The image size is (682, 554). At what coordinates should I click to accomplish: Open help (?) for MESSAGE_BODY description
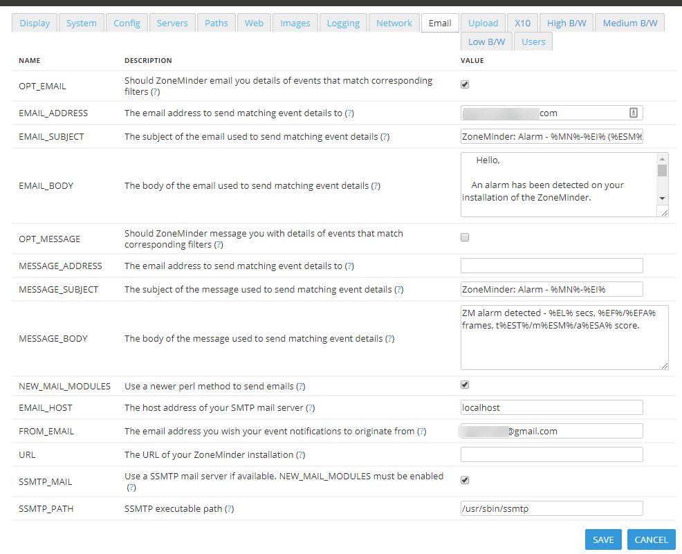coord(389,338)
